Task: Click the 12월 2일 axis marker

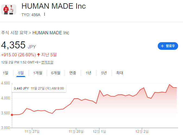Action: [142, 131]
